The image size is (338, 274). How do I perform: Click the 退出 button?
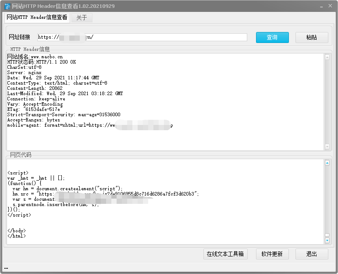[x=312, y=254]
